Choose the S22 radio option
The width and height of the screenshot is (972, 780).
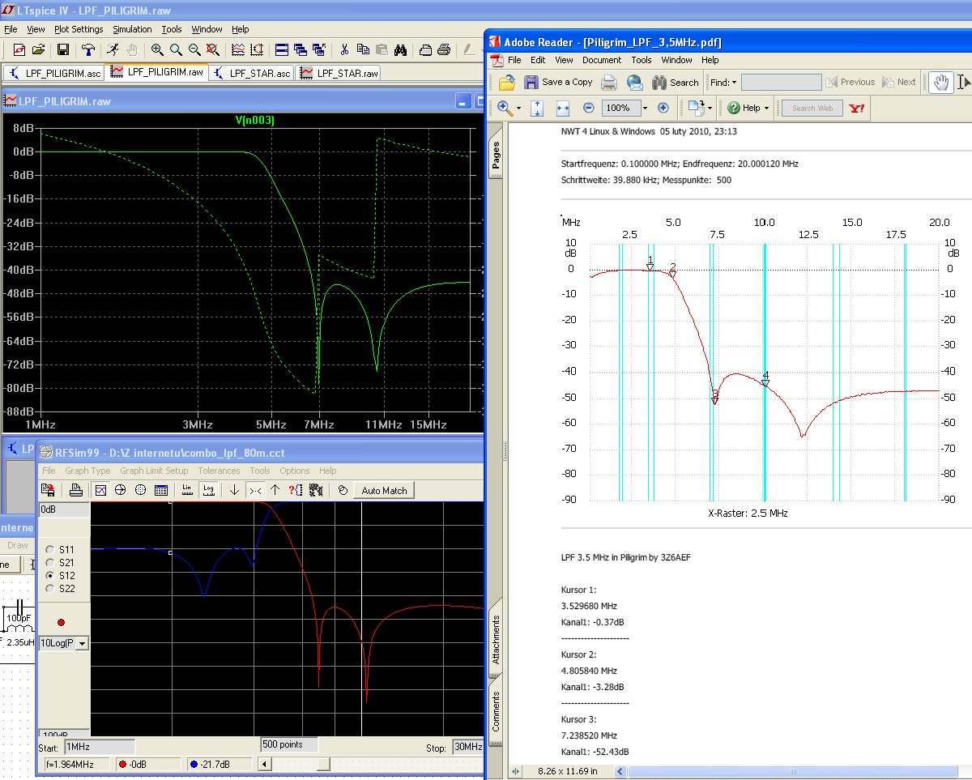coord(50,589)
